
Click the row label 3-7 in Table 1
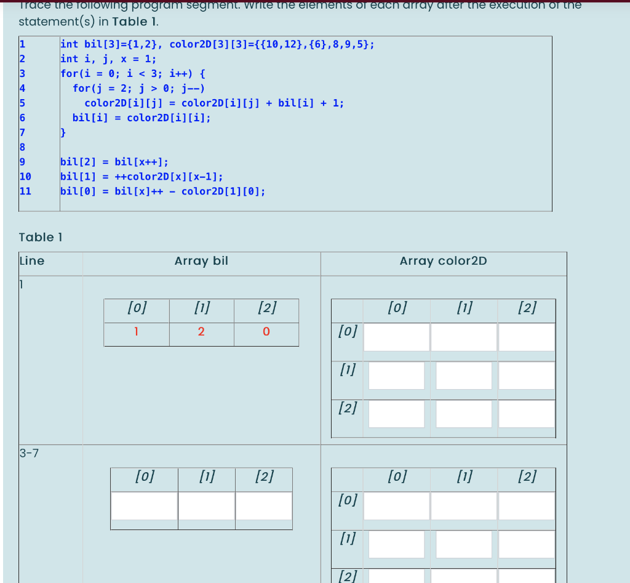click(28, 452)
